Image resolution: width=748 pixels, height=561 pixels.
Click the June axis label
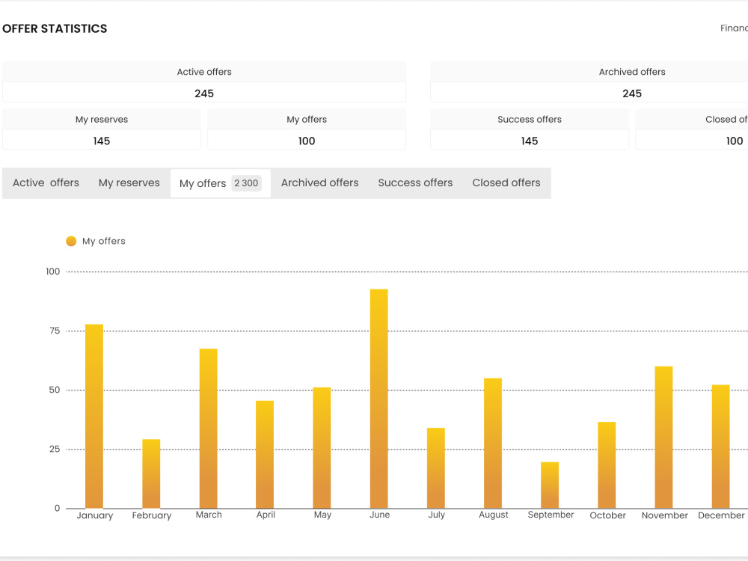pos(380,515)
